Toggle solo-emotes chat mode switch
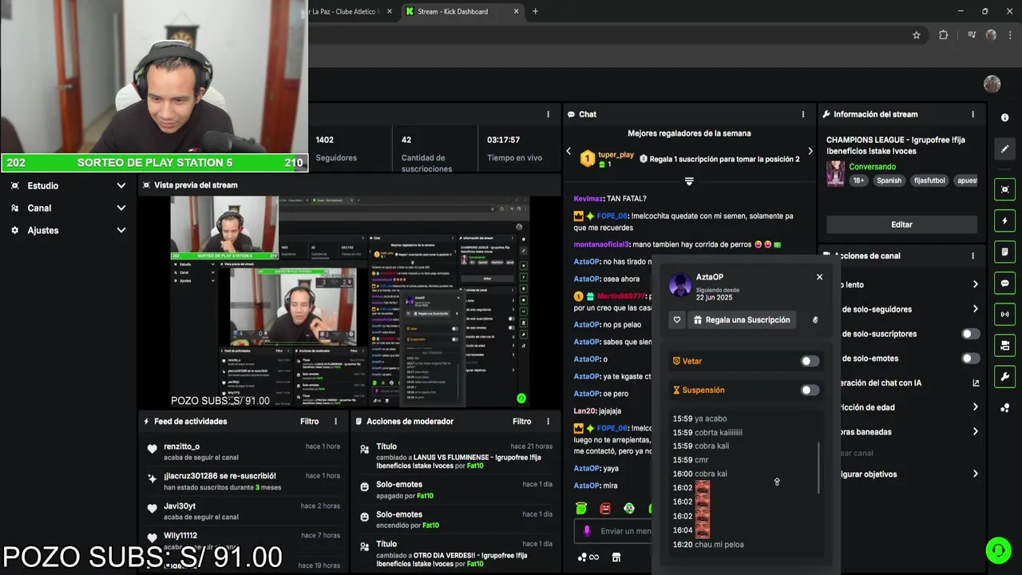 970,359
